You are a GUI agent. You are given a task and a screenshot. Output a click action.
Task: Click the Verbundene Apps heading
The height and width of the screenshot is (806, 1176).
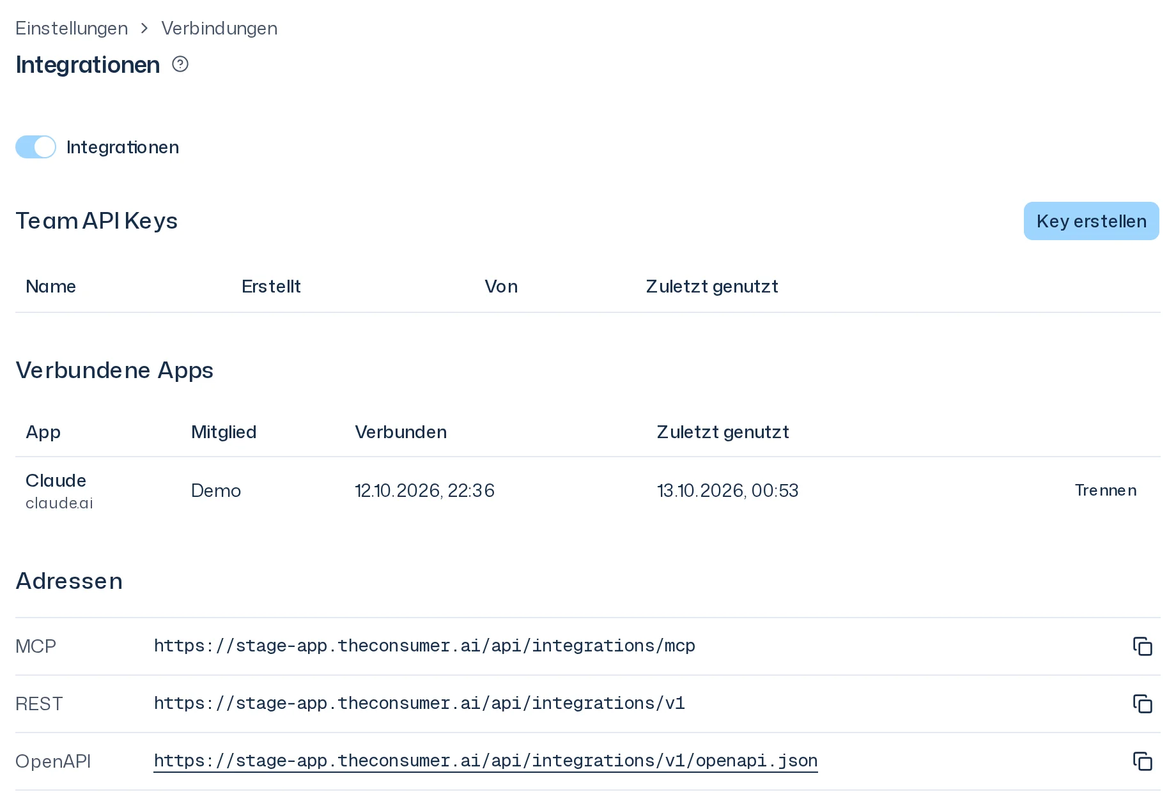click(114, 370)
